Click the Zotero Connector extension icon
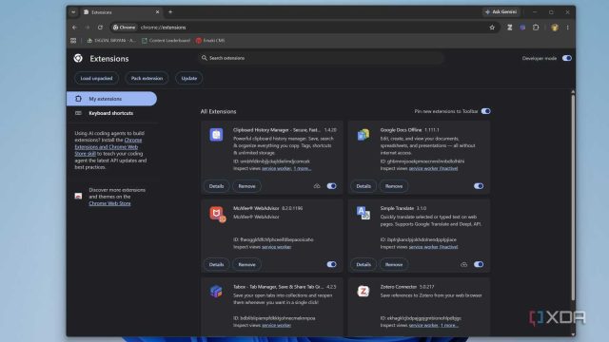 [x=363, y=292]
